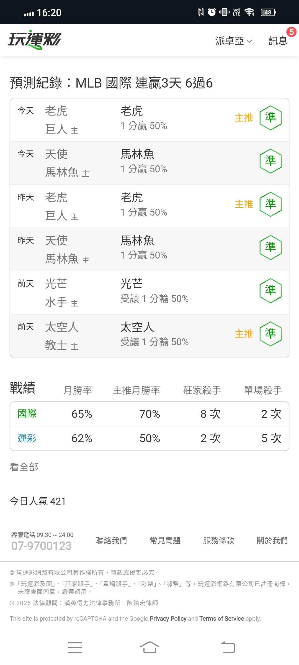Screen dimensions: 299x665
Task: Open 常見問題 footer link
Action: [165, 540]
